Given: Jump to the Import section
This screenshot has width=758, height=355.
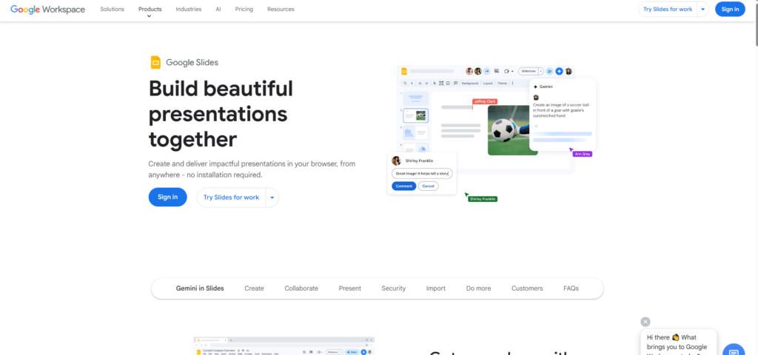Looking at the screenshot, I should [x=435, y=288].
